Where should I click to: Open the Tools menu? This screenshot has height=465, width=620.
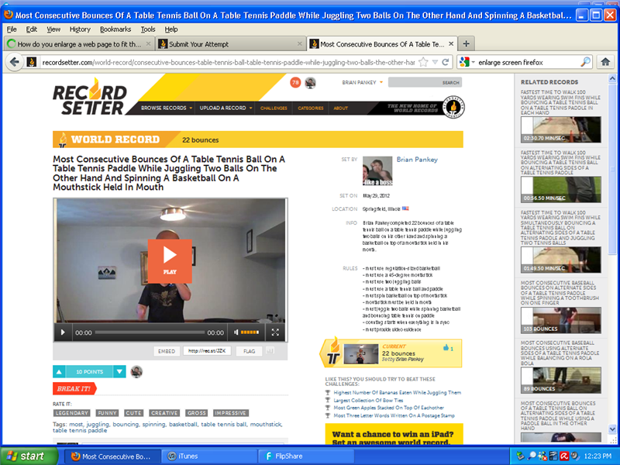tap(148, 29)
